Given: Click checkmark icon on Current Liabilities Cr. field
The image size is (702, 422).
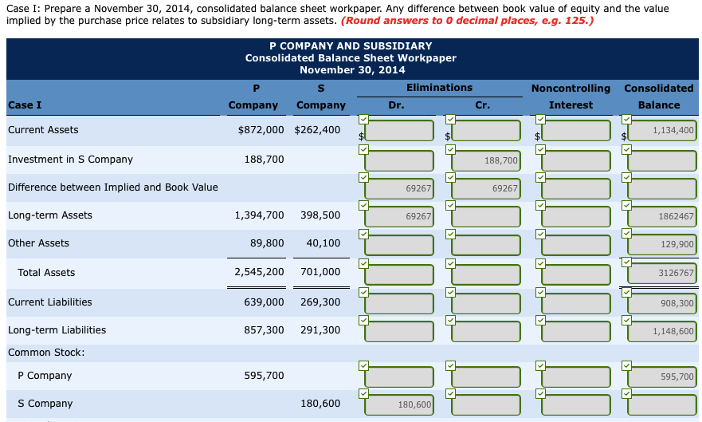Looking at the screenshot, I should pyautogui.click(x=451, y=292).
